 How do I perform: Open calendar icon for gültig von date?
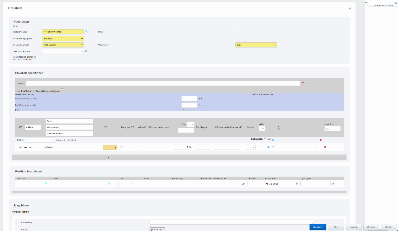pyautogui.click(x=297, y=184)
